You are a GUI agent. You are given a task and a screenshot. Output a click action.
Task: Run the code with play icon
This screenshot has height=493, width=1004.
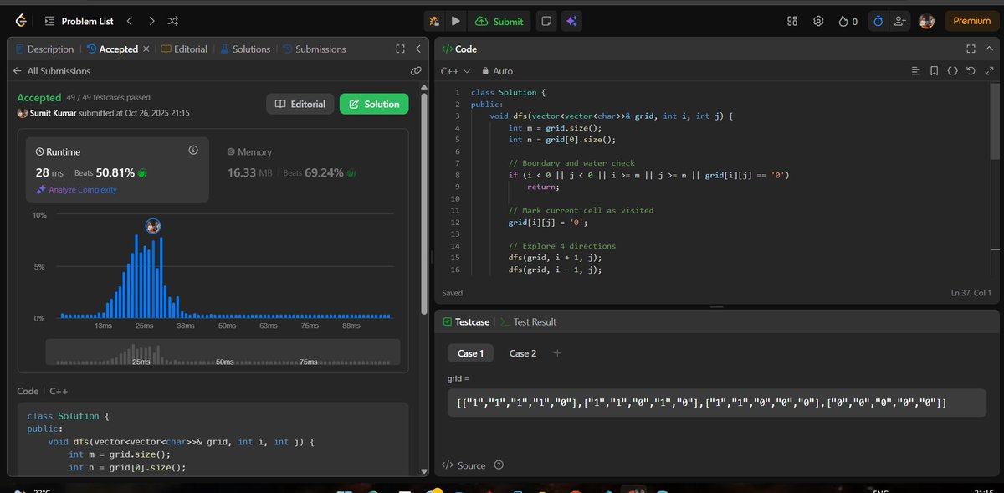[x=455, y=21]
